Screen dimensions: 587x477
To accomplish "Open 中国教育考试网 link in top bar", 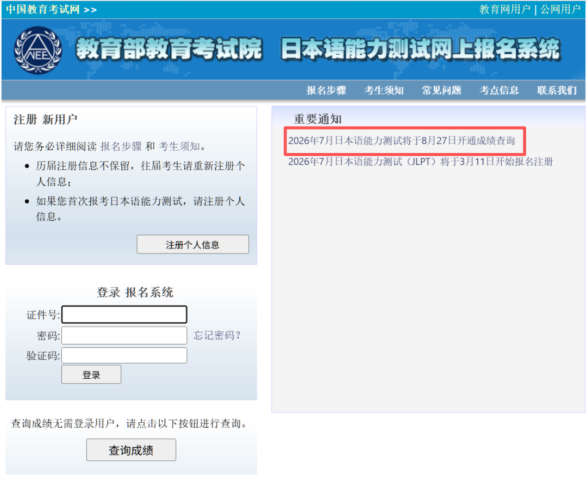I will click(51, 9).
